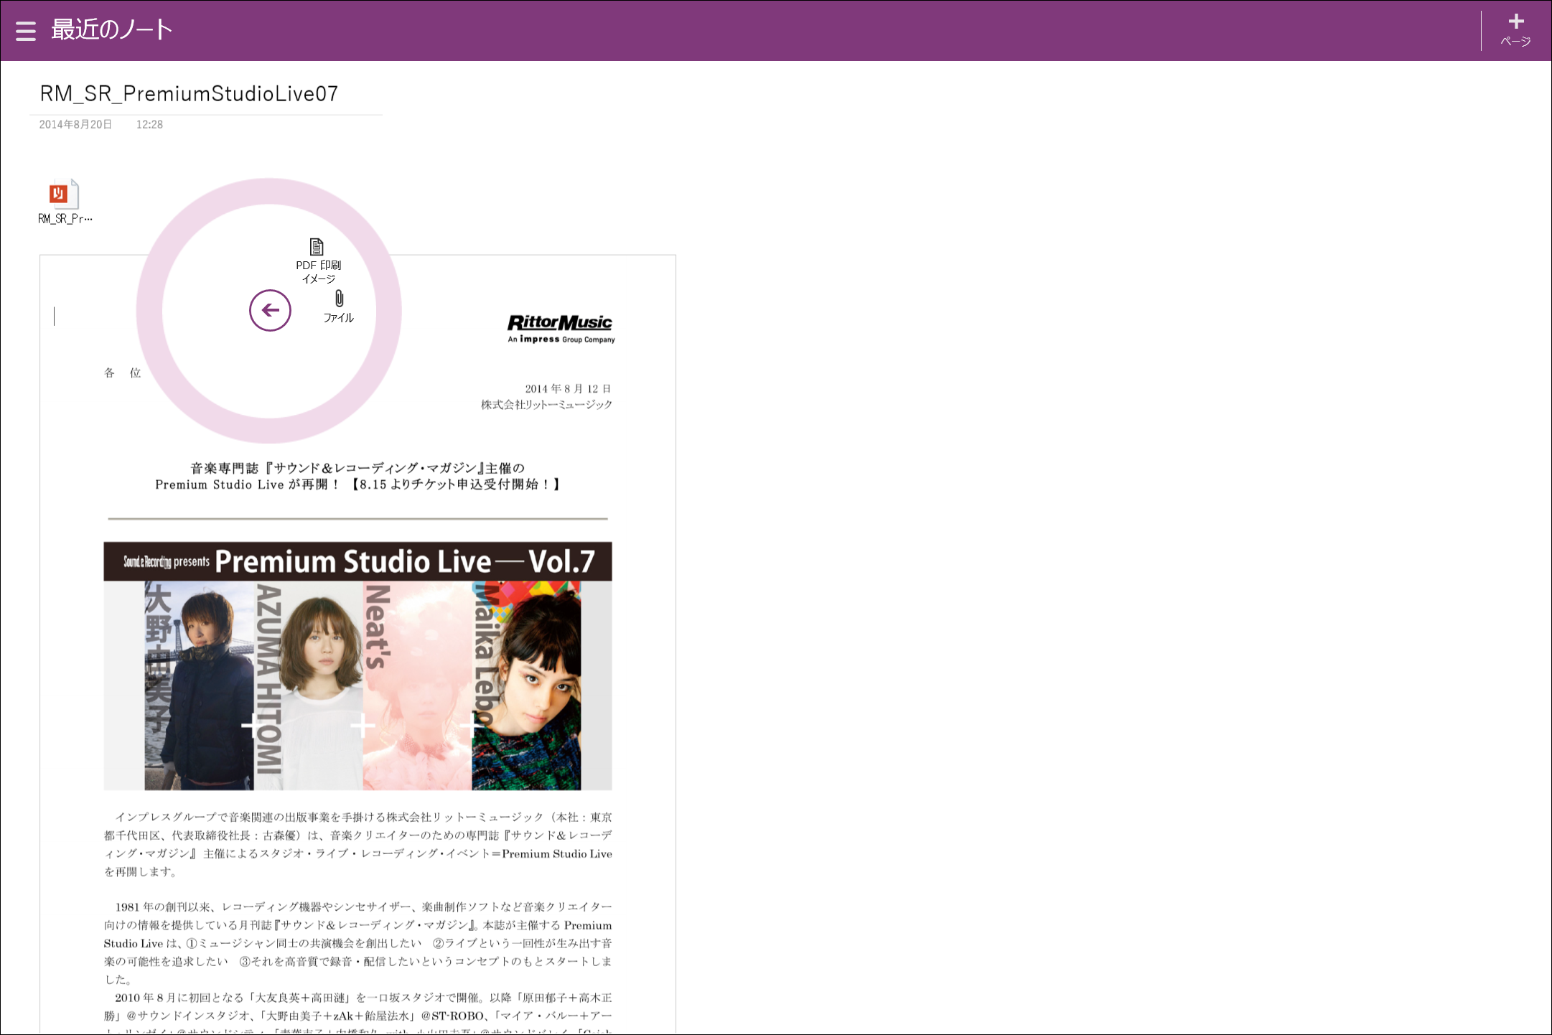
Task: Click the 12:28 note time stamp
Action: tap(149, 125)
